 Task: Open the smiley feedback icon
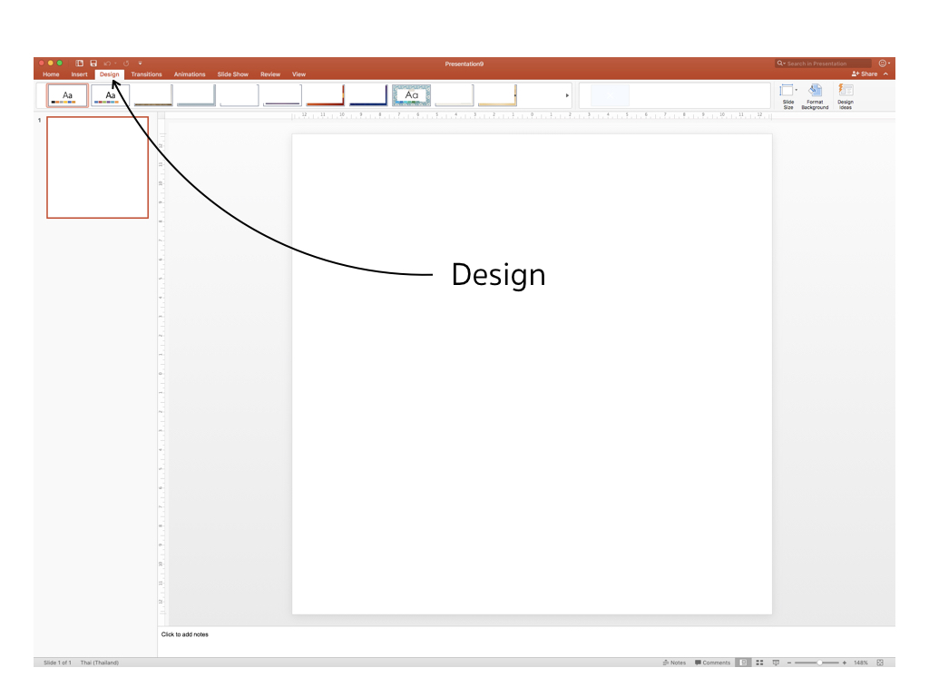pyautogui.click(x=883, y=64)
